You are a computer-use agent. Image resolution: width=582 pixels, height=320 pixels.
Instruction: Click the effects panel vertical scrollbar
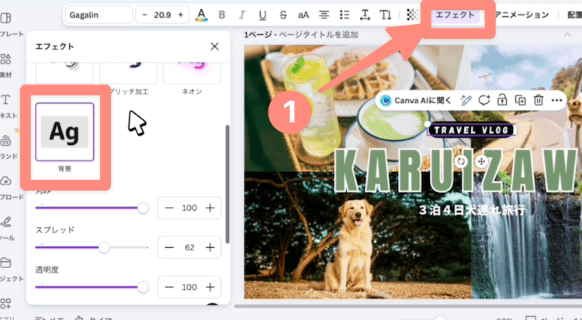227,184
